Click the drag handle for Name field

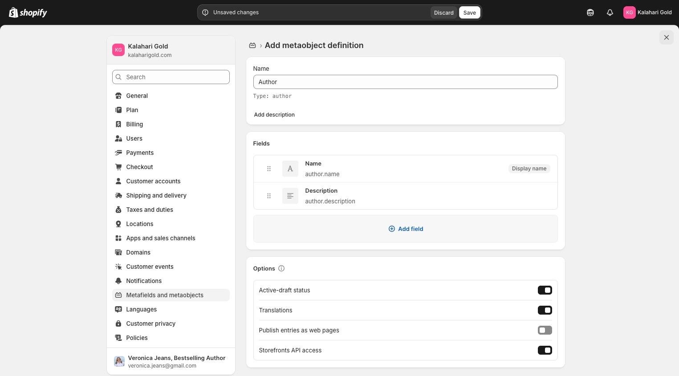(269, 169)
